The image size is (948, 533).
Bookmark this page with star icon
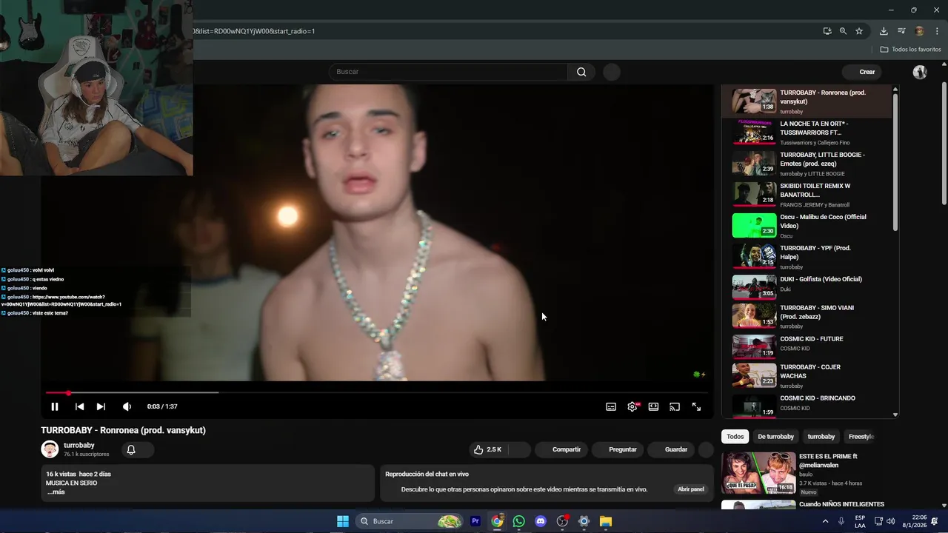[x=859, y=31]
